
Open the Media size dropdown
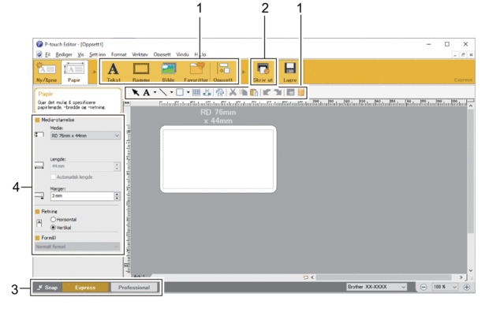(x=85, y=136)
